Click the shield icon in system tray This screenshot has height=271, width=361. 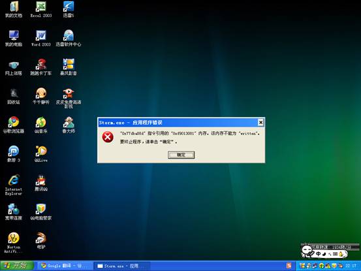pyautogui.click(x=334, y=266)
